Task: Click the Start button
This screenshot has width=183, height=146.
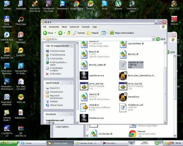Action: tap(9, 143)
